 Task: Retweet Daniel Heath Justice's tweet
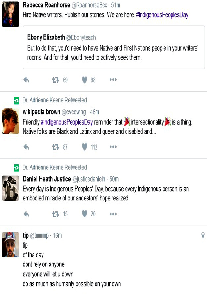[56, 214]
